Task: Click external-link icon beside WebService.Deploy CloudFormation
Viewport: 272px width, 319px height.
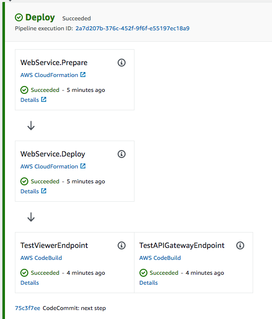Action: (83, 166)
